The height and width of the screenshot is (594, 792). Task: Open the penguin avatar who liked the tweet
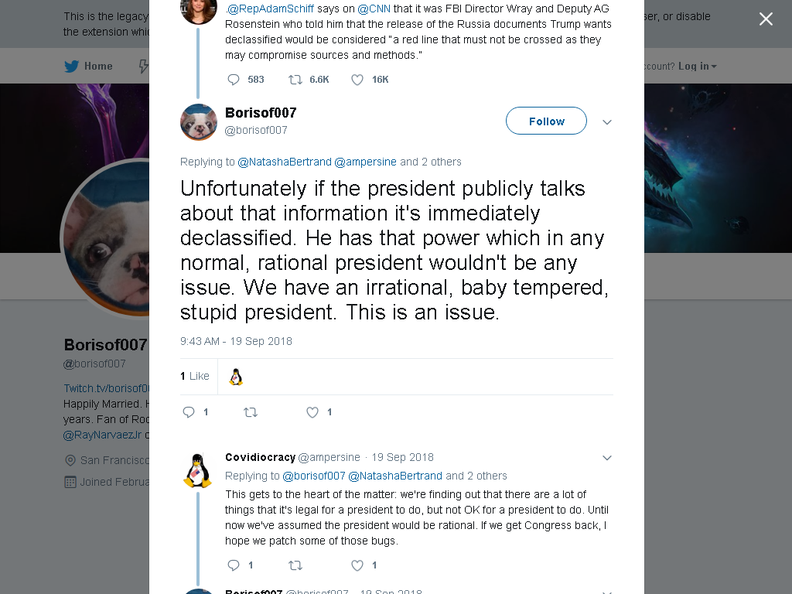coord(236,377)
